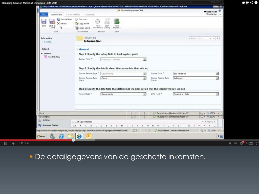Switch to the Customize tab

89,14
